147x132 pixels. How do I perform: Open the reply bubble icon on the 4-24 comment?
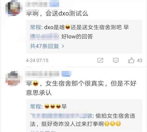[x=116, y=60]
